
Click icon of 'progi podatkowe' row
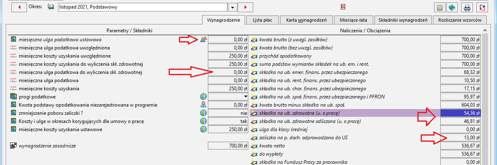point(13,97)
